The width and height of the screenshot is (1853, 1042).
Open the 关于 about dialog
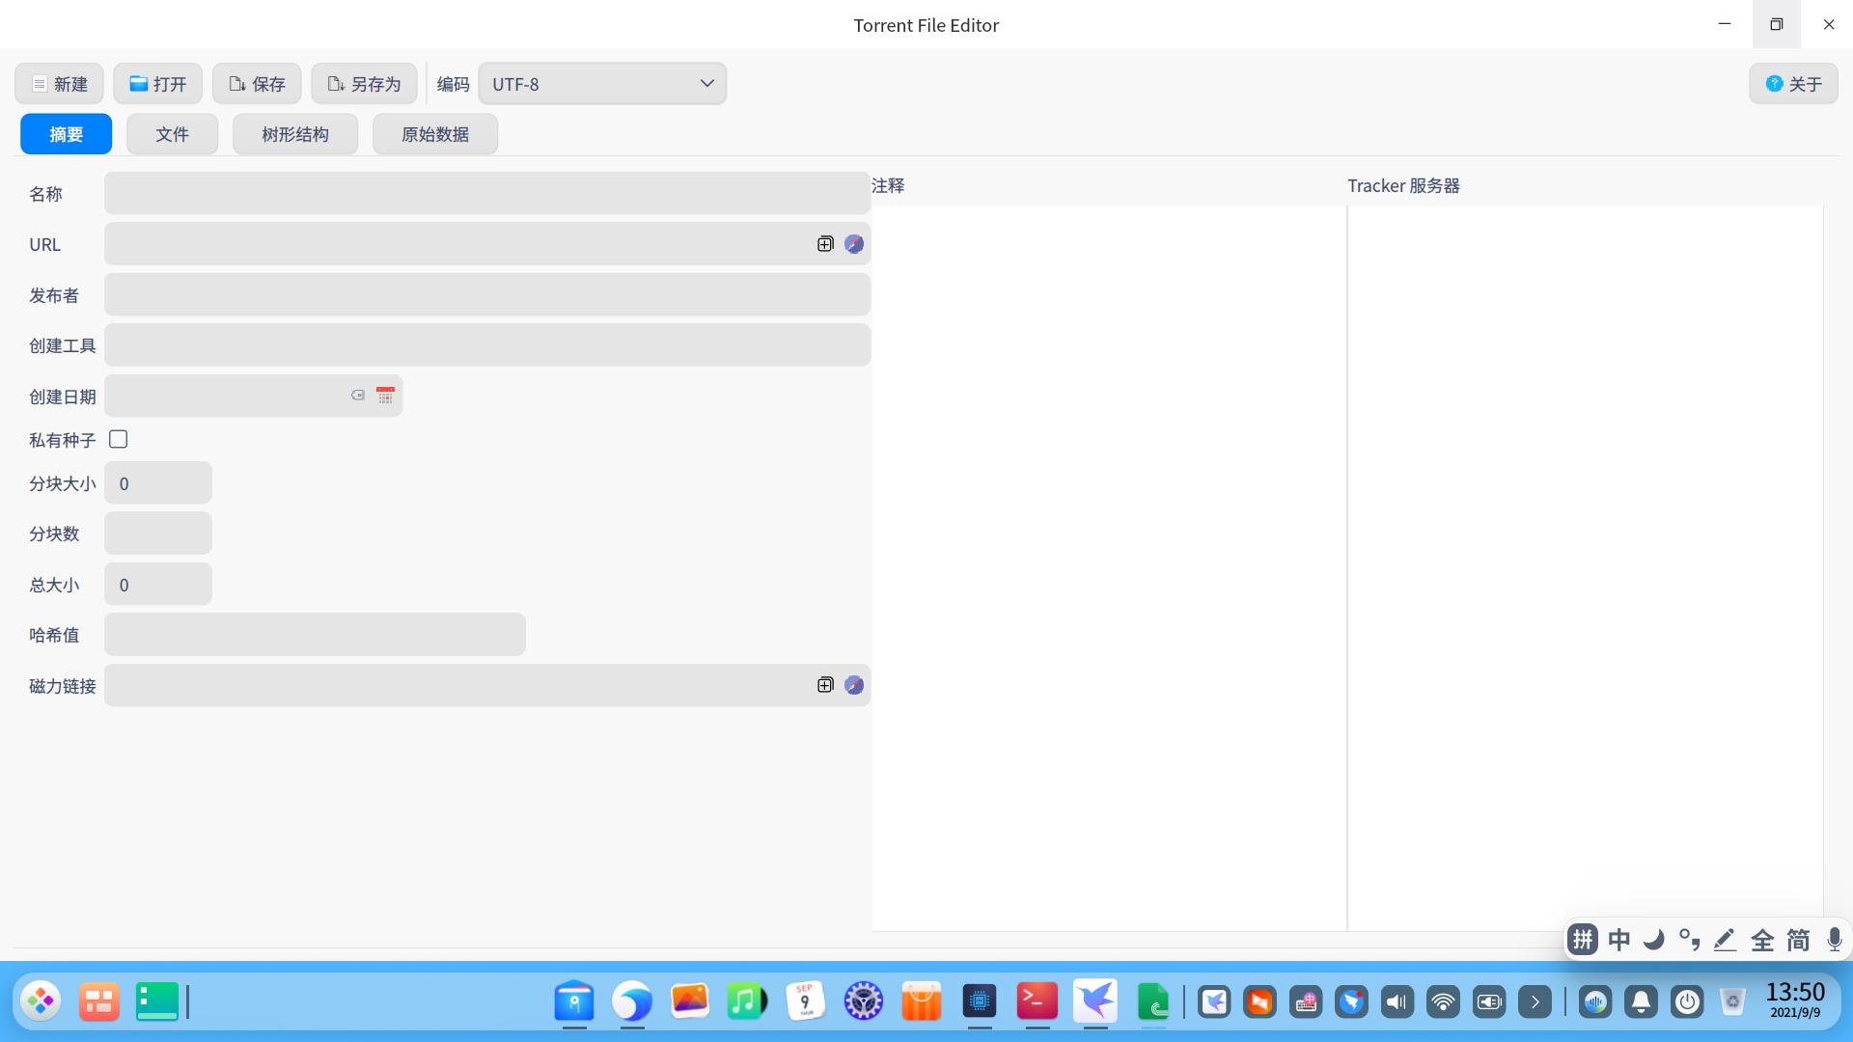[x=1793, y=84]
